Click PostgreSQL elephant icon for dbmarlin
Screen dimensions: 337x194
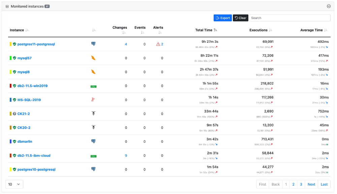click(93, 141)
